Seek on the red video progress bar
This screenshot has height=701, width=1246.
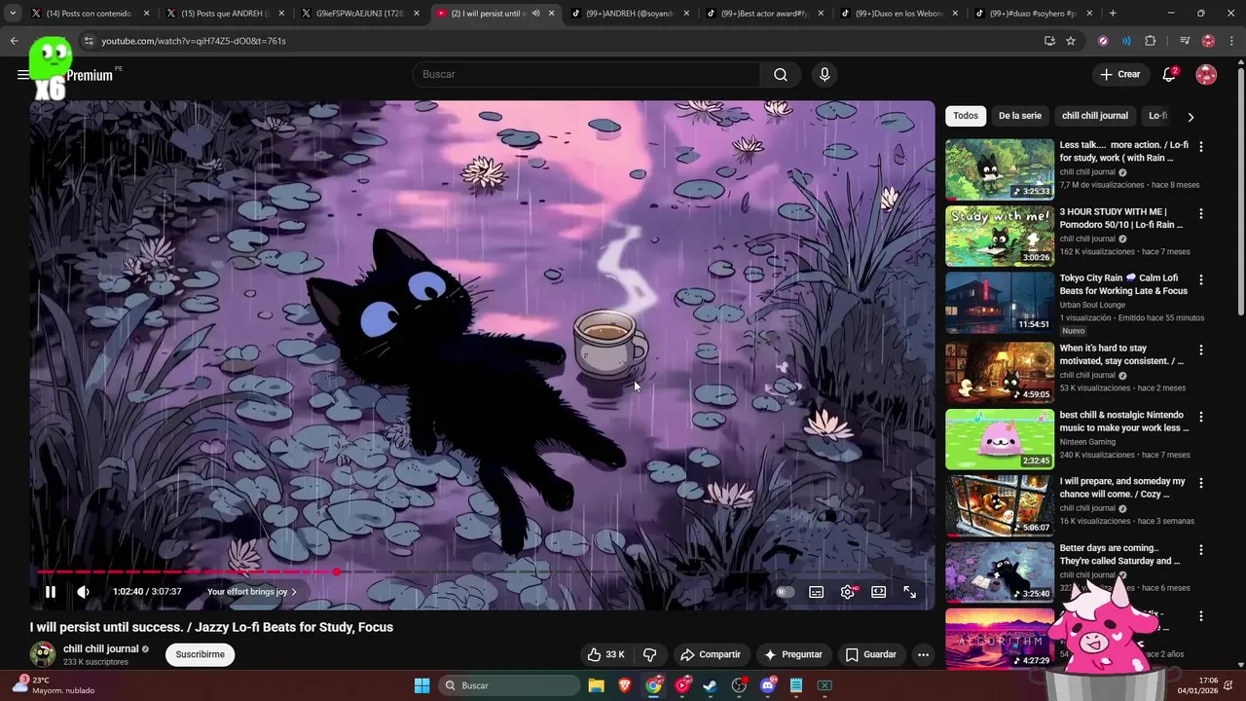tap(482, 572)
